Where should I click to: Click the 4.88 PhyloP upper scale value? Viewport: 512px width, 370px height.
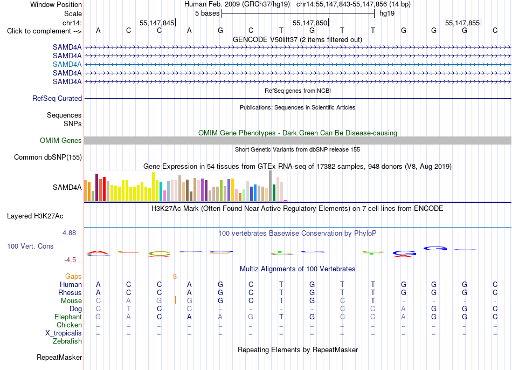(x=69, y=233)
